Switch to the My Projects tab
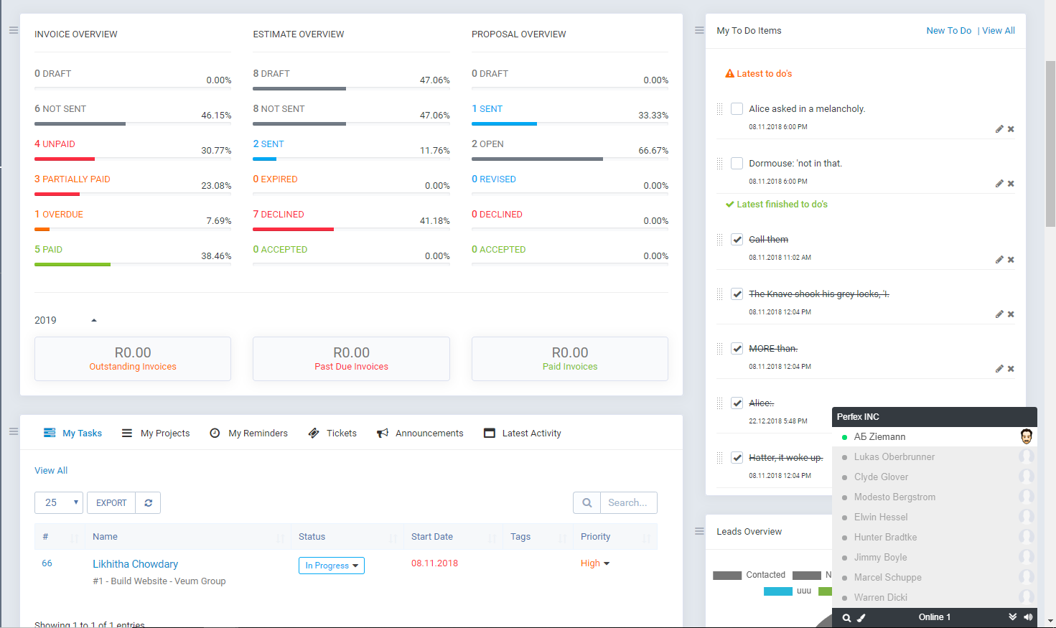 click(x=156, y=433)
